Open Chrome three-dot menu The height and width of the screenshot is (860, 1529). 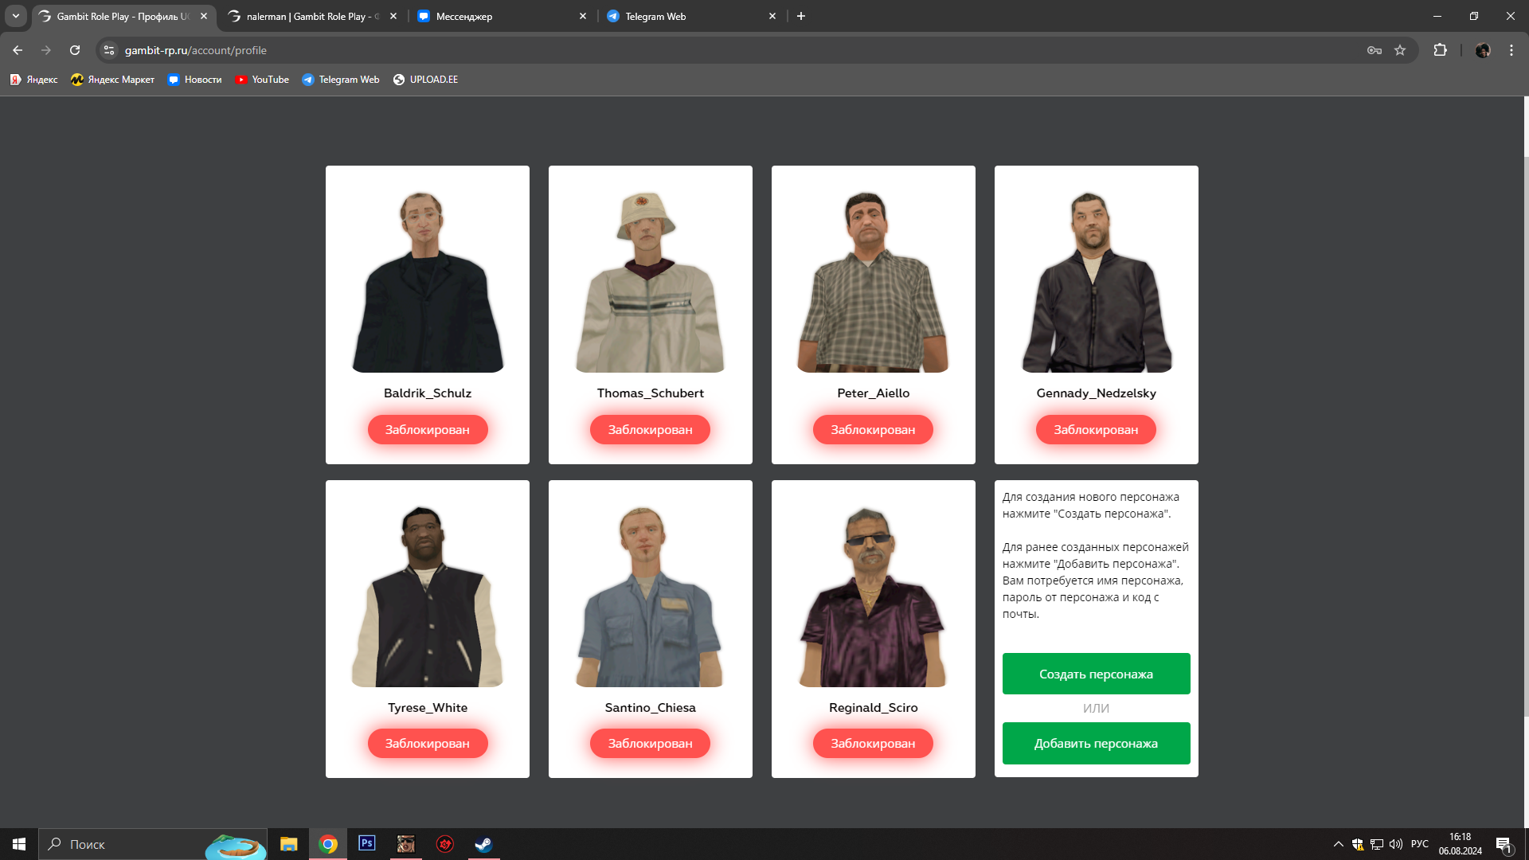1511,50
